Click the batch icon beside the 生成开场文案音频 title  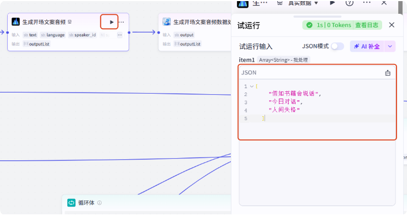click(70, 22)
